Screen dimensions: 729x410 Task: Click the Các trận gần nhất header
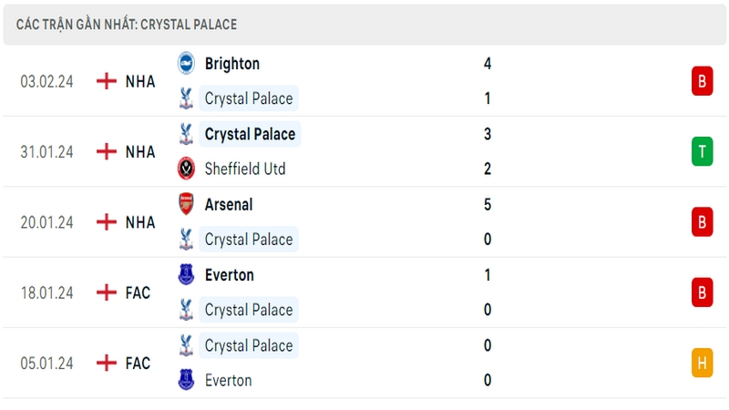tap(127, 25)
